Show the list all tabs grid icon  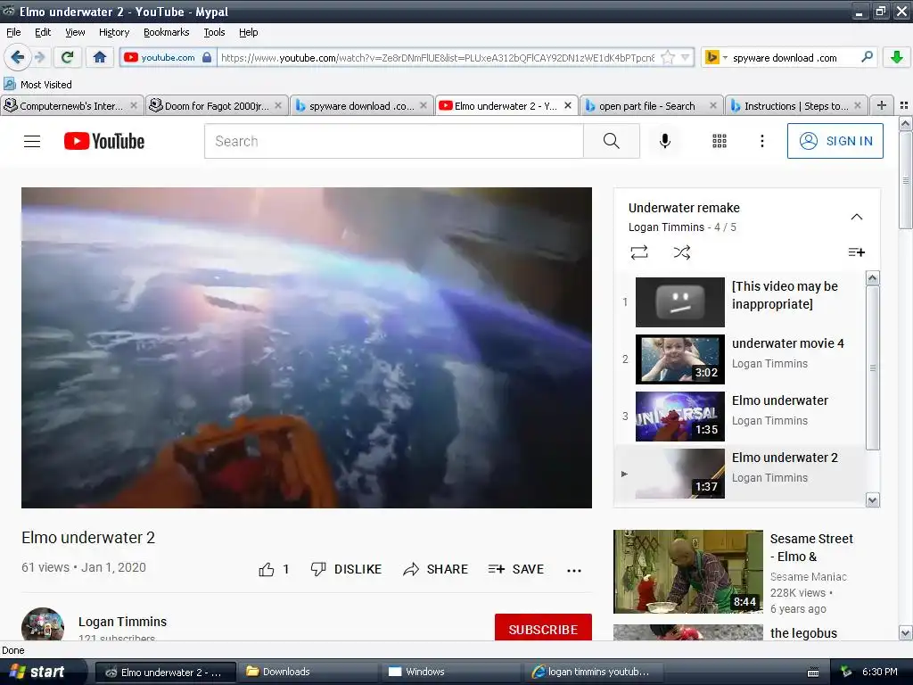(904, 105)
